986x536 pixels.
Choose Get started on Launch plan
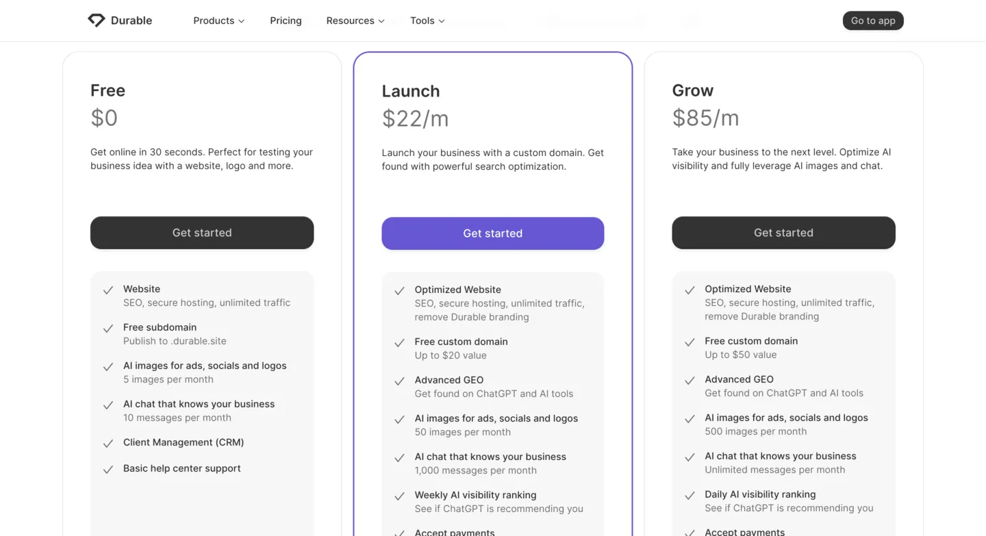pos(492,233)
